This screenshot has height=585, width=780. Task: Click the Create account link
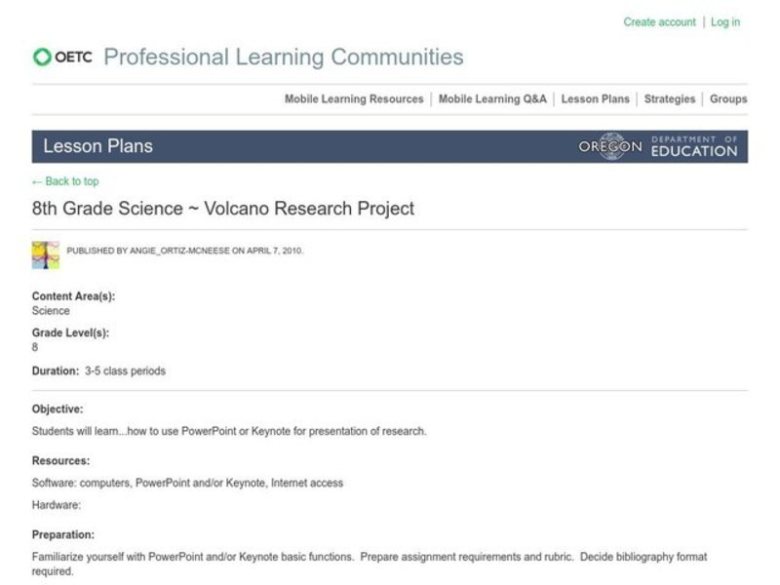click(660, 21)
